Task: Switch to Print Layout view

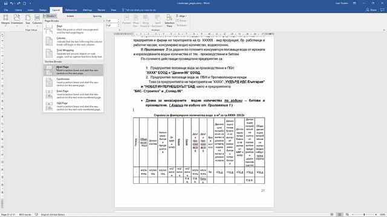Action: 340,215
